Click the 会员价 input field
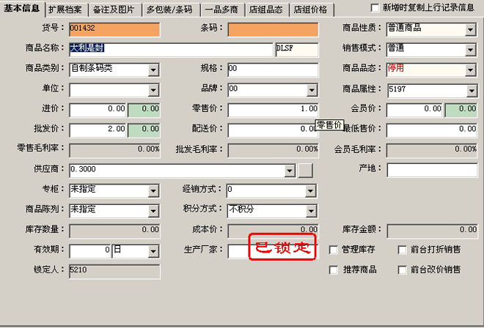 [x=414, y=110]
